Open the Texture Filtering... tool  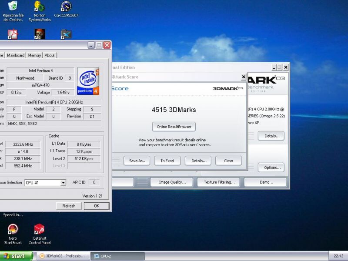point(219,182)
